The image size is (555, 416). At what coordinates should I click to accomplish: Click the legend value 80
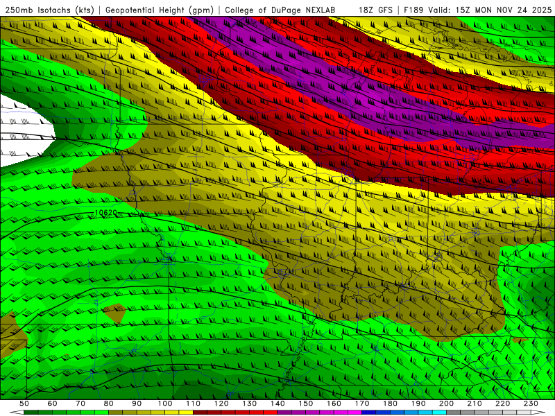tap(109, 404)
